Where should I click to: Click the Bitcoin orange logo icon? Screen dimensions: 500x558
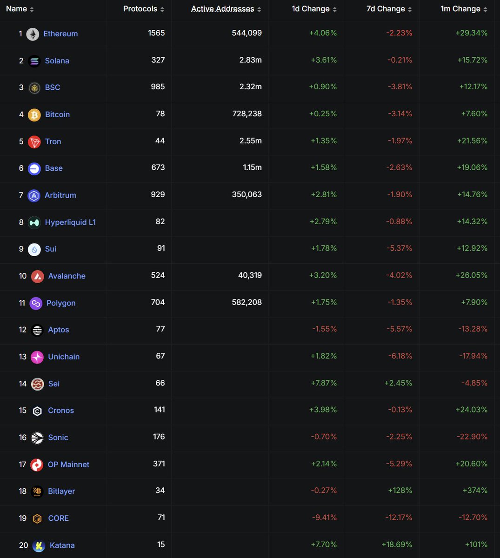(34, 115)
